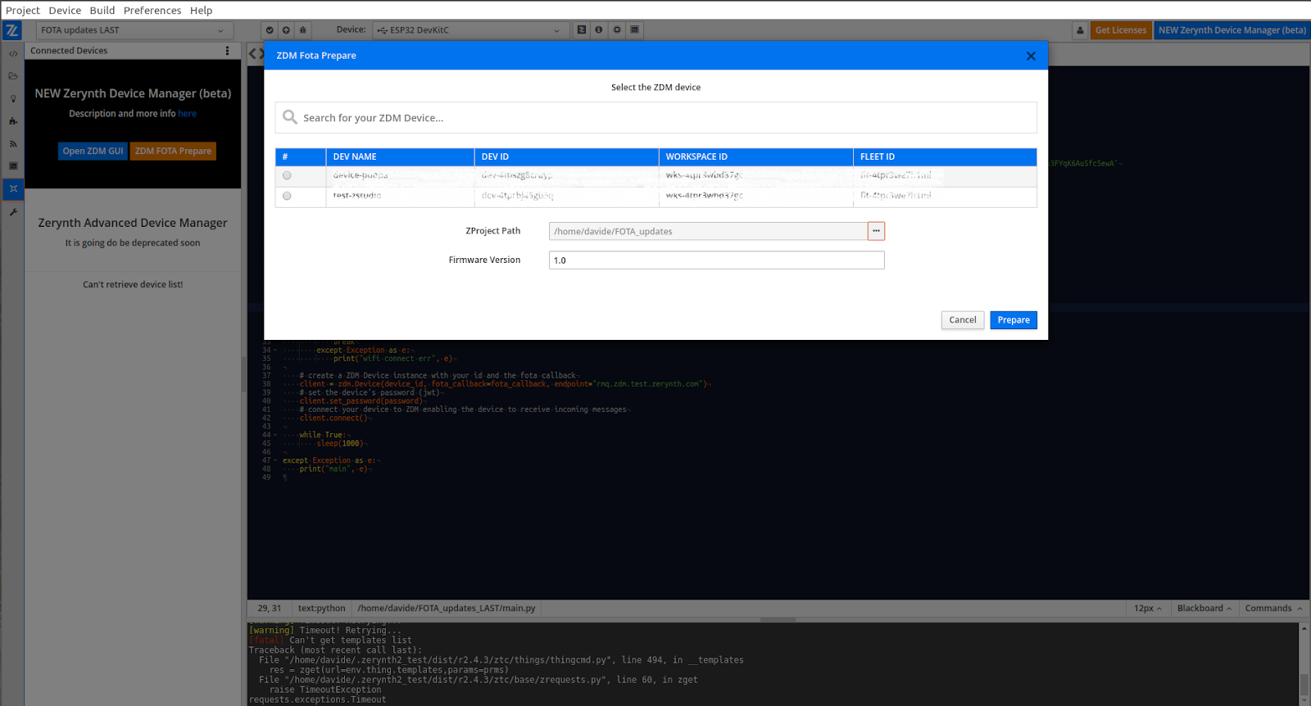Viewport: 1311px width, 706px height.
Task: Click the orange ZDM FOTA Prepare button
Action: coord(173,151)
